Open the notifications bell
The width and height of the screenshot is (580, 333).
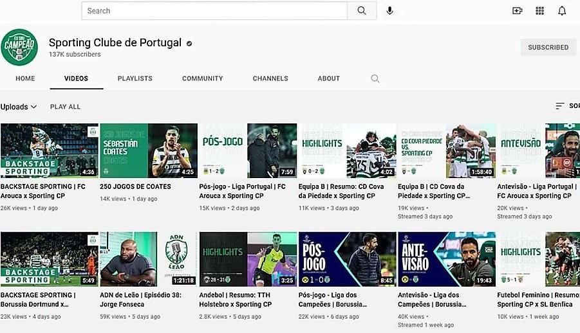point(562,11)
